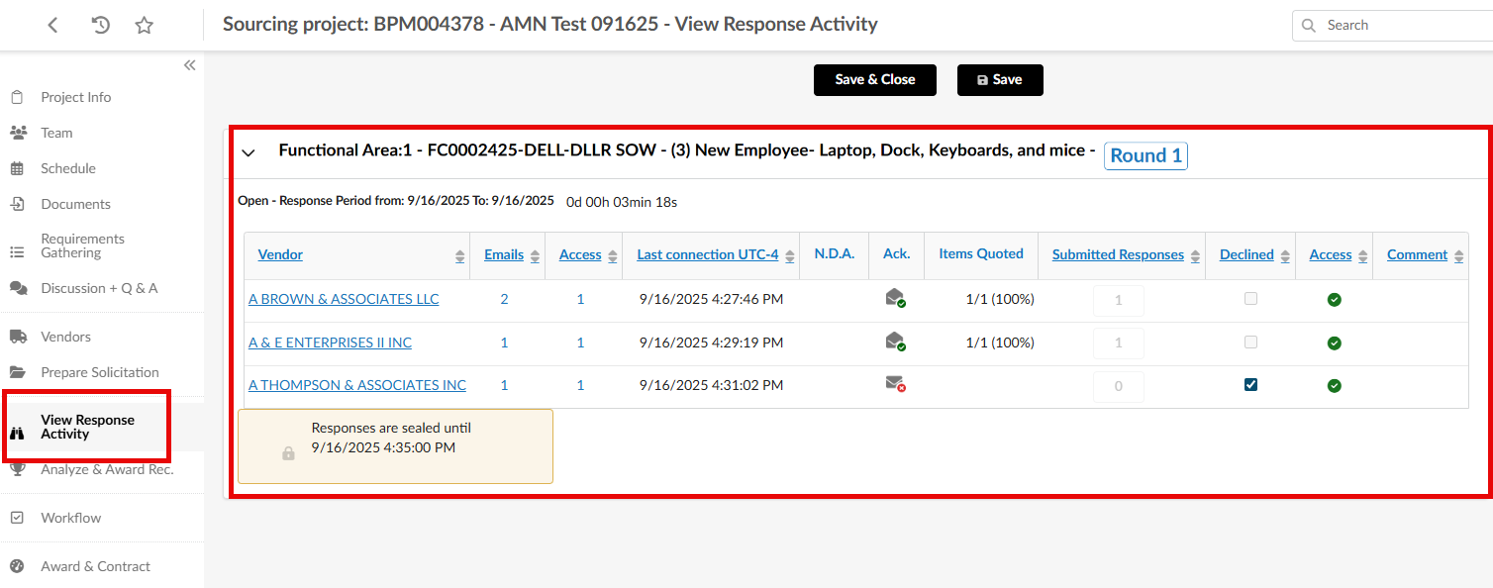Open Discussion + Q & A in sidebar
The image size is (1493, 588).
click(x=99, y=288)
